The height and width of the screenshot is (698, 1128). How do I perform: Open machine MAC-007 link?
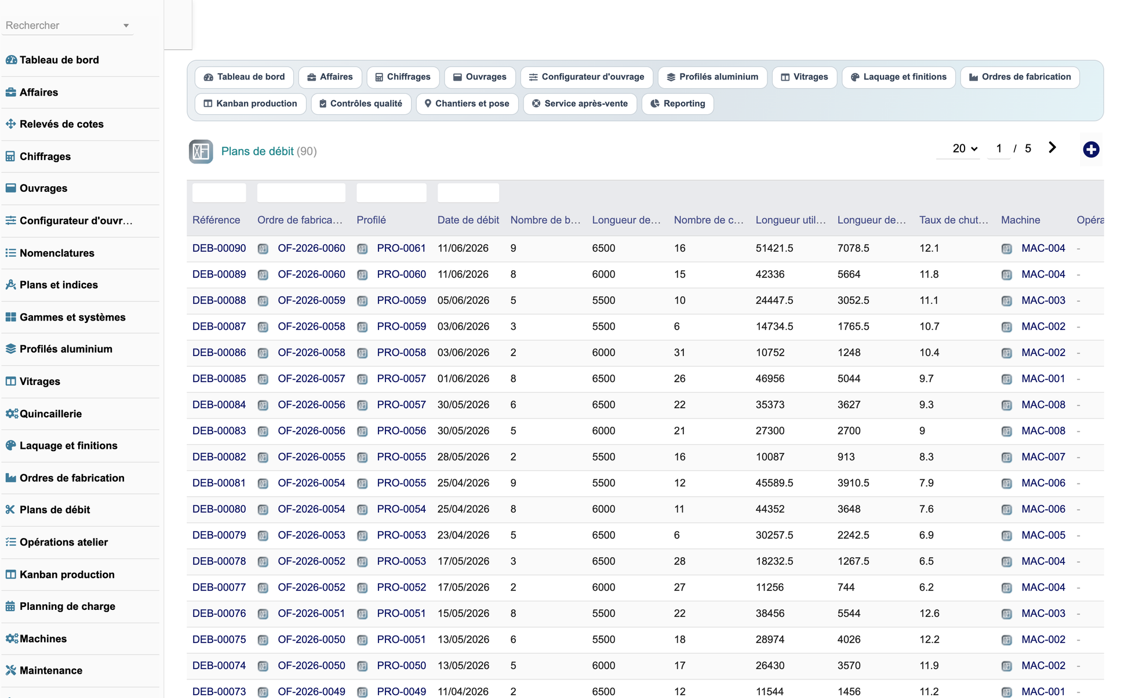[1043, 457]
